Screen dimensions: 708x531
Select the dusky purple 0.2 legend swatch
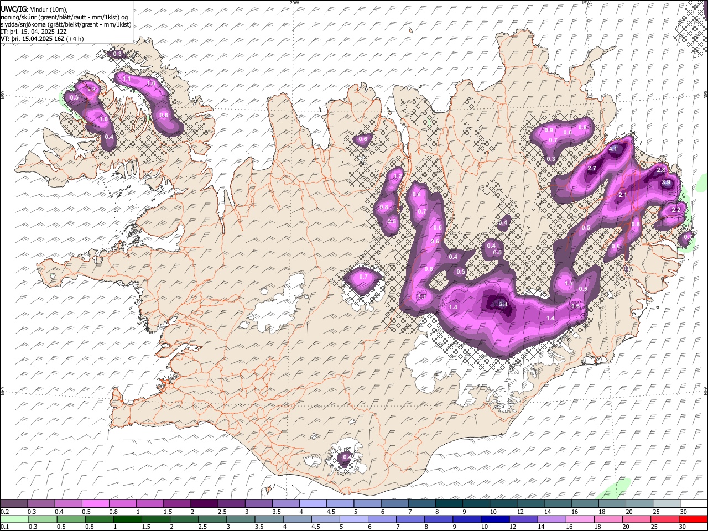pos(14,504)
